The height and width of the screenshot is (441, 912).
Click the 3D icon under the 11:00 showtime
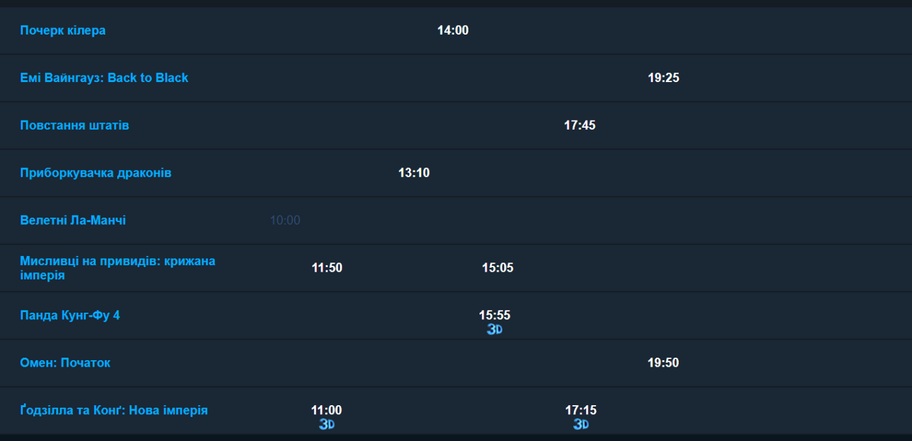(x=326, y=425)
